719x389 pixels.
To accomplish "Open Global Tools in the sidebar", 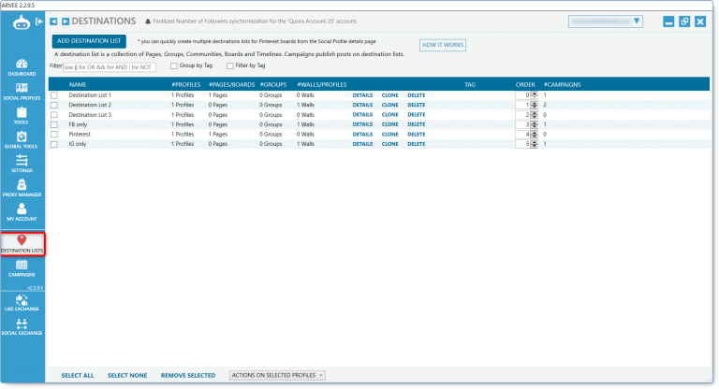I will 22,139.
